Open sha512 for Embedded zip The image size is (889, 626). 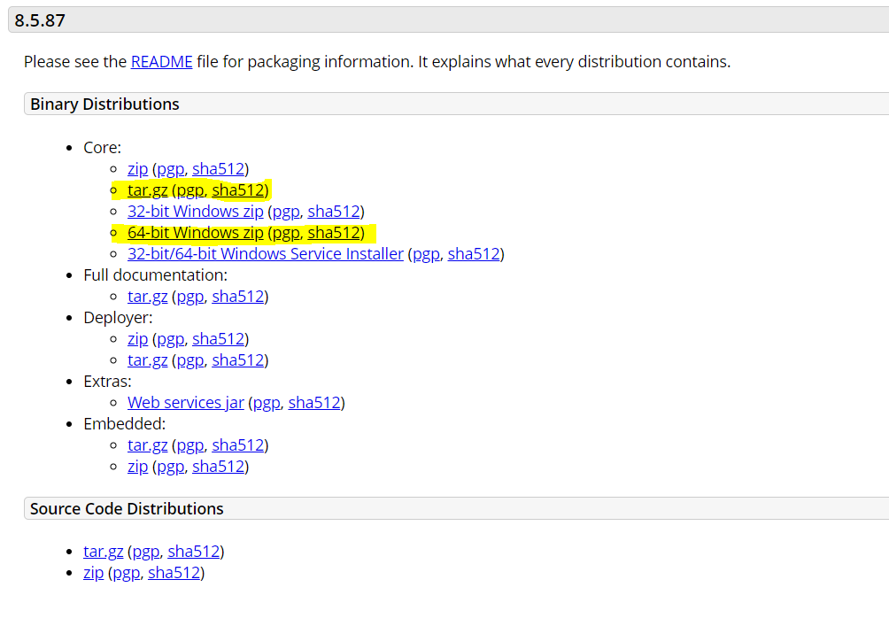(219, 467)
